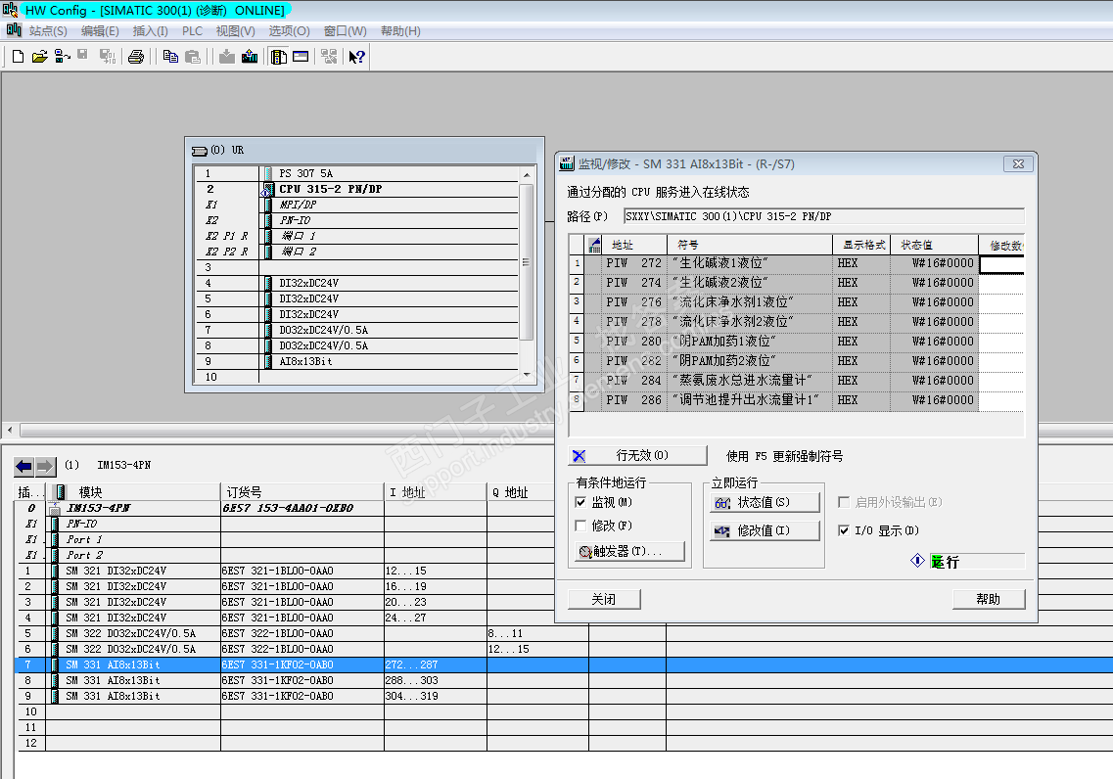The height and width of the screenshot is (779, 1113).
Task: Click the CPU 315-2 PN/DP module icon
Action: click(x=267, y=190)
